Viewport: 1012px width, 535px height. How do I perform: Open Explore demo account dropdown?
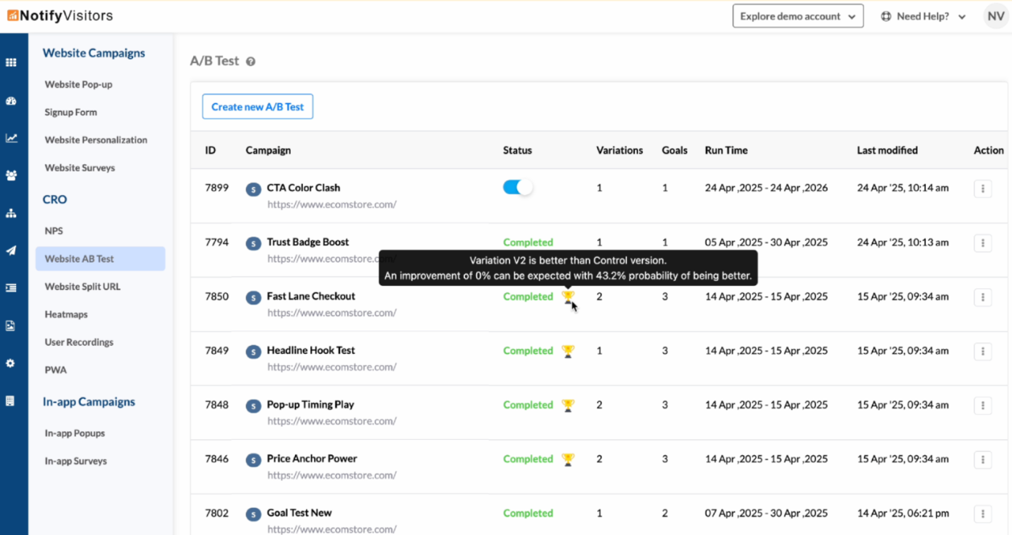[x=798, y=16]
